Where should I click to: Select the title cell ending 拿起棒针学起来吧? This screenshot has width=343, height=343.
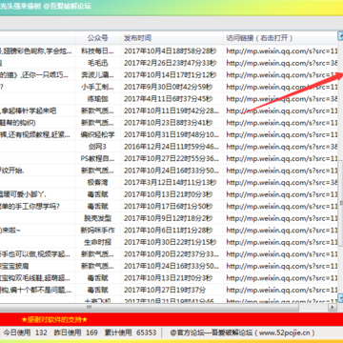[x=37, y=111]
